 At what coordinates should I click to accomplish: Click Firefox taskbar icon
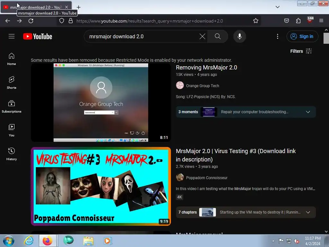(48, 241)
